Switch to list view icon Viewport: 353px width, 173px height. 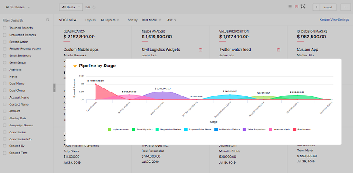tap(290, 7)
